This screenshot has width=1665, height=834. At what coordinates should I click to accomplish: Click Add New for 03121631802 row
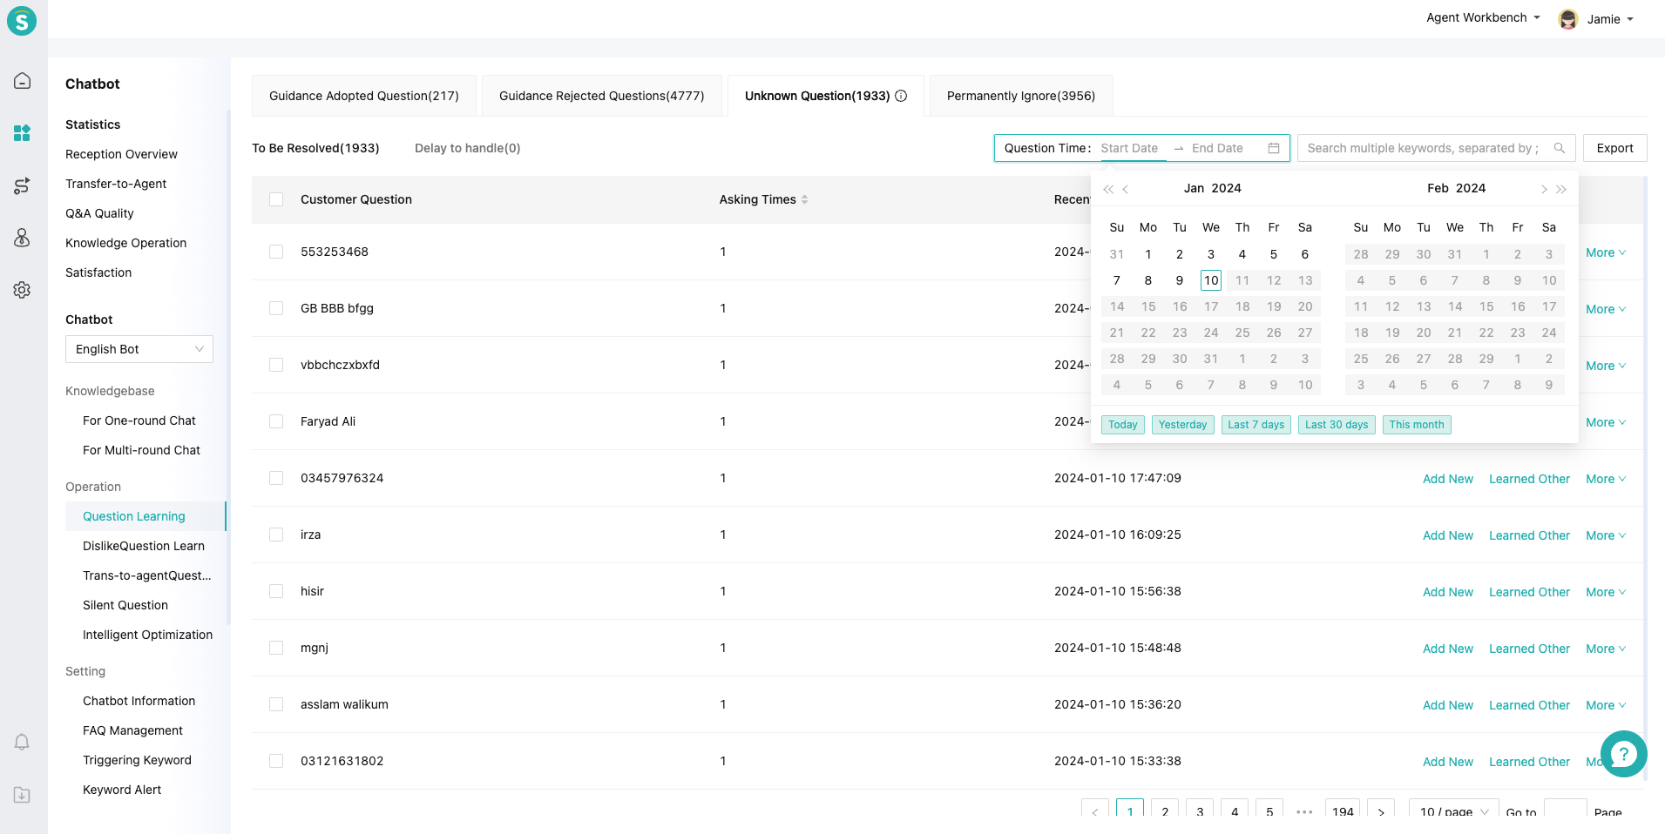(1448, 762)
